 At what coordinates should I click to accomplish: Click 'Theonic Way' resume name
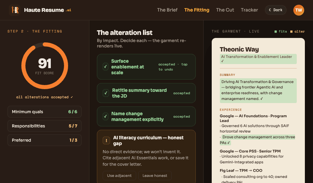[x=239, y=49]
